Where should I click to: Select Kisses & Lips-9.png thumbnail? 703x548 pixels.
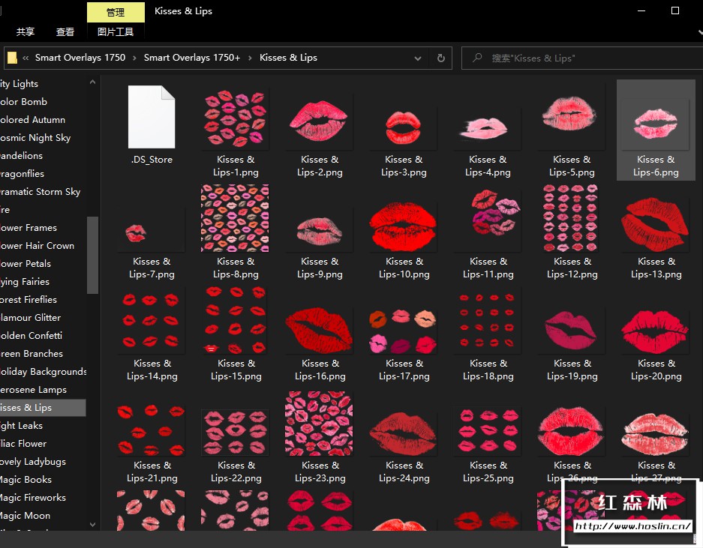319,230
